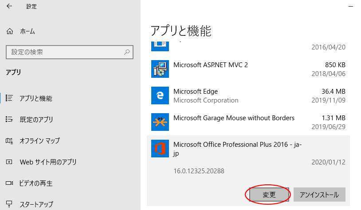This screenshot has height=210, width=361.
Task: Select Microsoft Garage Mouse without Borders entry
Action: point(234,118)
